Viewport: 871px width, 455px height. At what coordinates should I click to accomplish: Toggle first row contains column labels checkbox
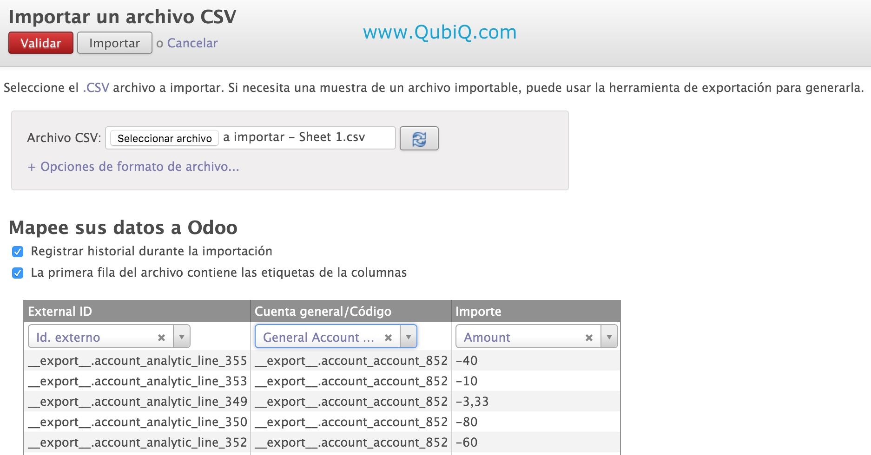point(18,273)
